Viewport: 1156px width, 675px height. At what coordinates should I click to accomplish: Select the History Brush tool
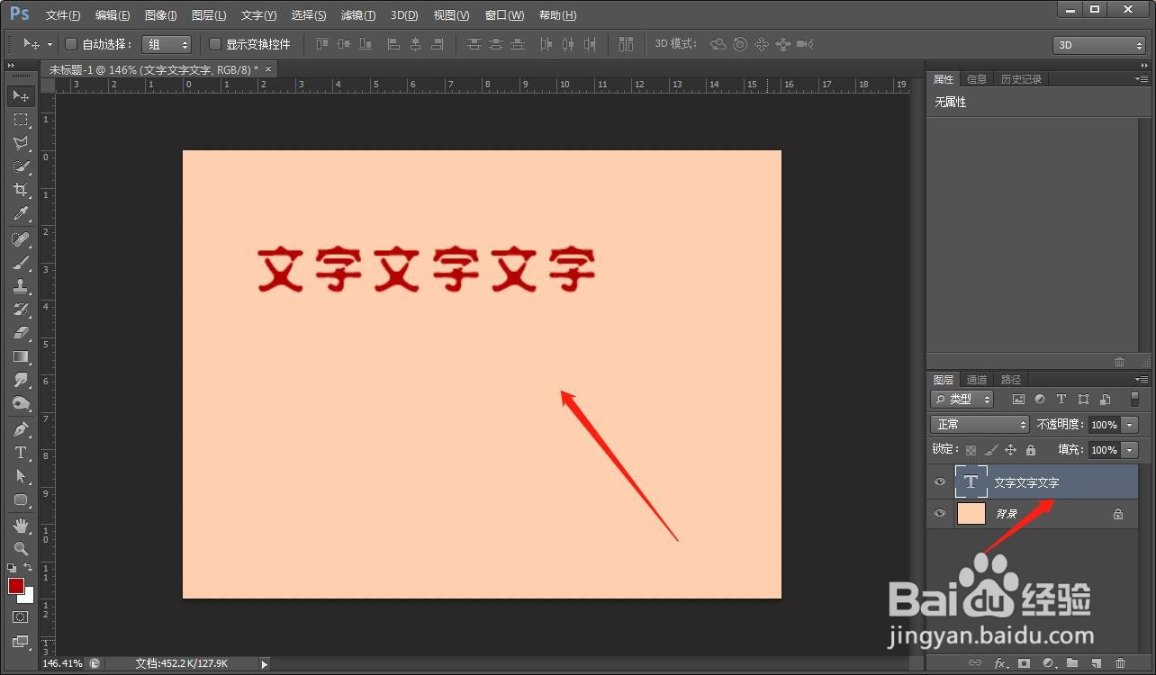[21, 310]
